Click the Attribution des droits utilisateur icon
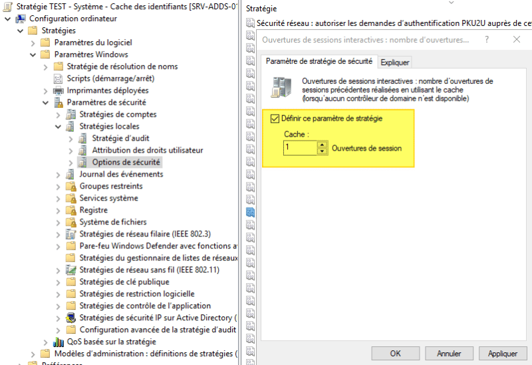Image resolution: width=532 pixels, height=365 pixels. click(x=82, y=151)
